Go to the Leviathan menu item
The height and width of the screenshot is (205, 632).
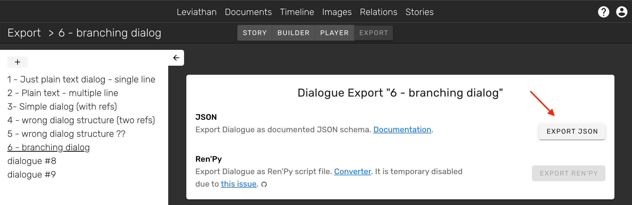[x=197, y=12]
